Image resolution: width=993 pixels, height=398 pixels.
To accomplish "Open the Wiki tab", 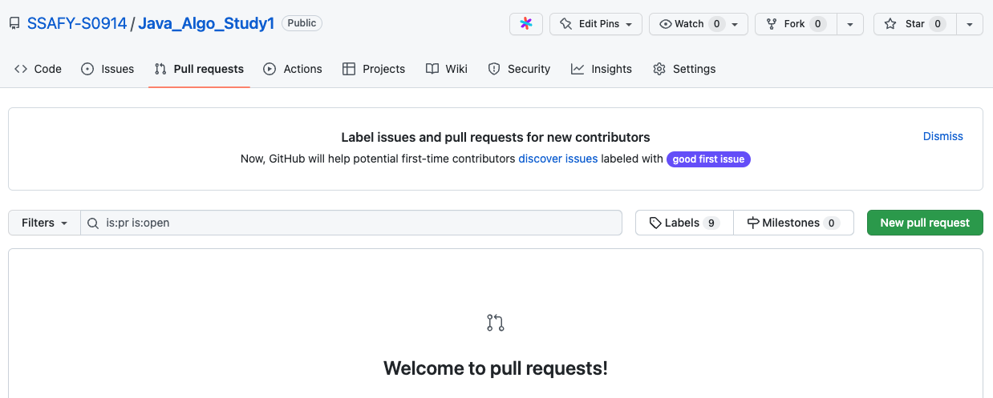I will pos(447,69).
